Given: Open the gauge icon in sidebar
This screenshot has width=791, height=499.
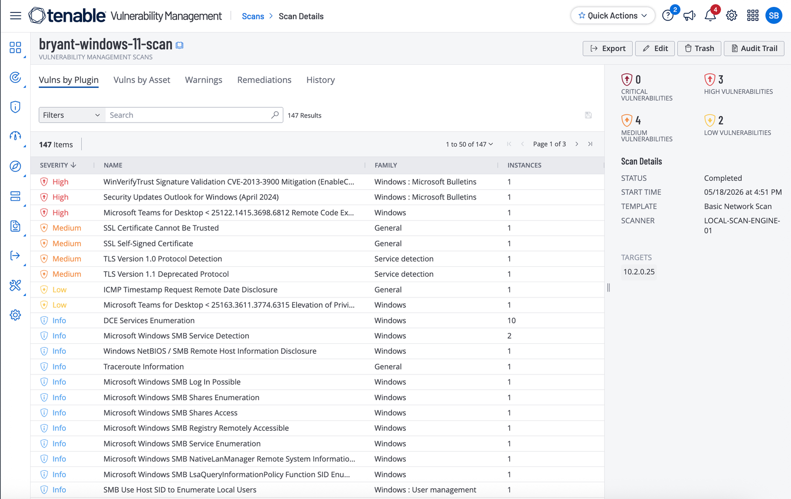Looking at the screenshot, I should pos(15,136).
